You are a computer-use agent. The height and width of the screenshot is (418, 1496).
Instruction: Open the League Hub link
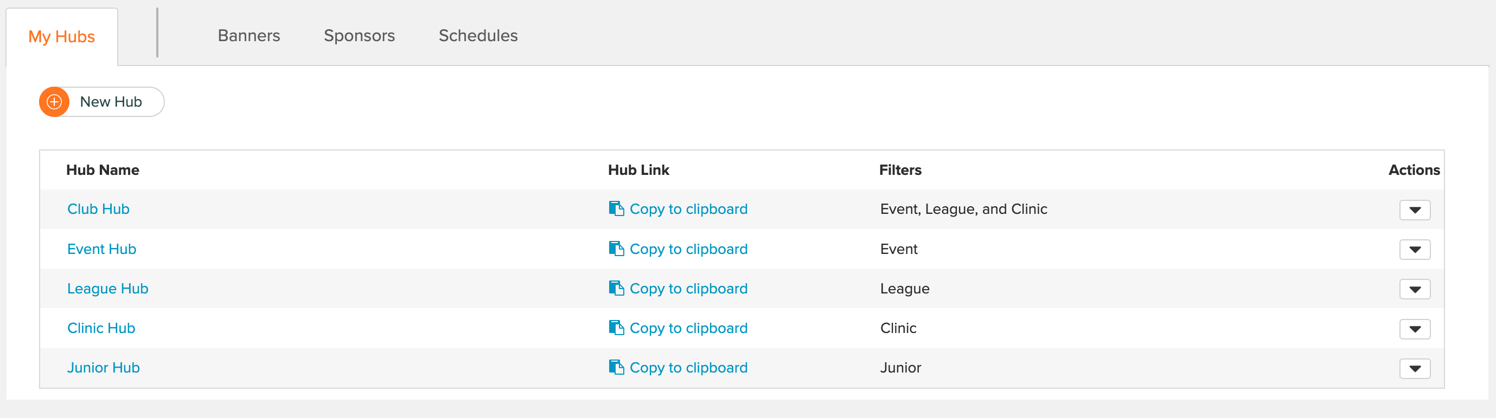click(107, 289)
